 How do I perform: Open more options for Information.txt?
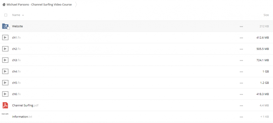[241, 117]
